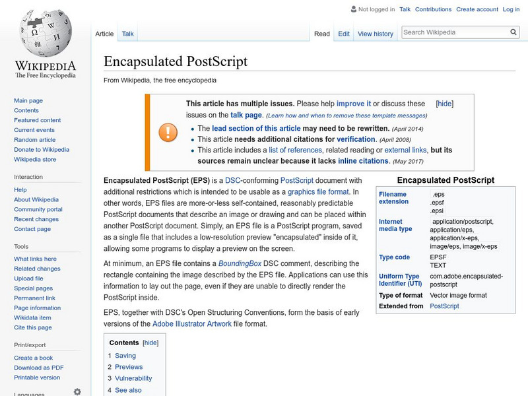Open Random article link

(35, 139)
